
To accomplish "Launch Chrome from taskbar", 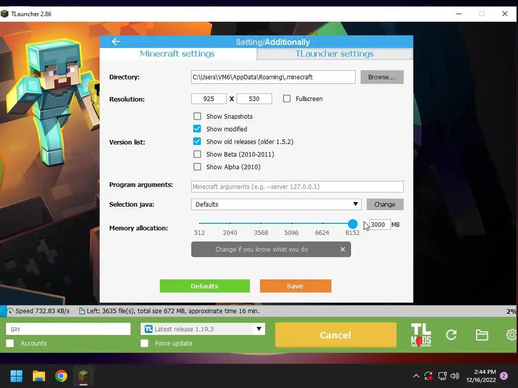I will click(61, 376).
